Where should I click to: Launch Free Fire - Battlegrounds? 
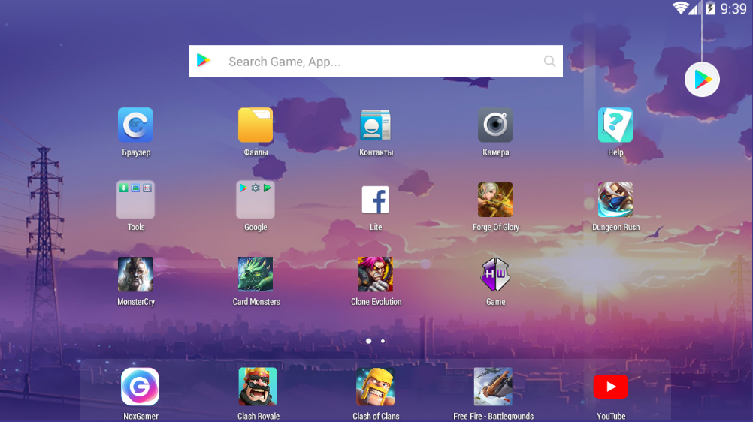point(493,387)
